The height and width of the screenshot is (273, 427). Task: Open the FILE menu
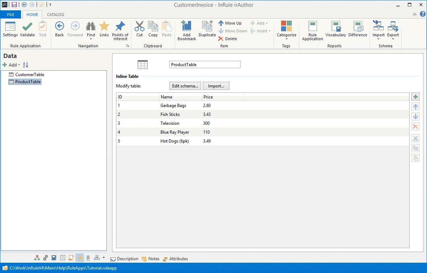11,15
